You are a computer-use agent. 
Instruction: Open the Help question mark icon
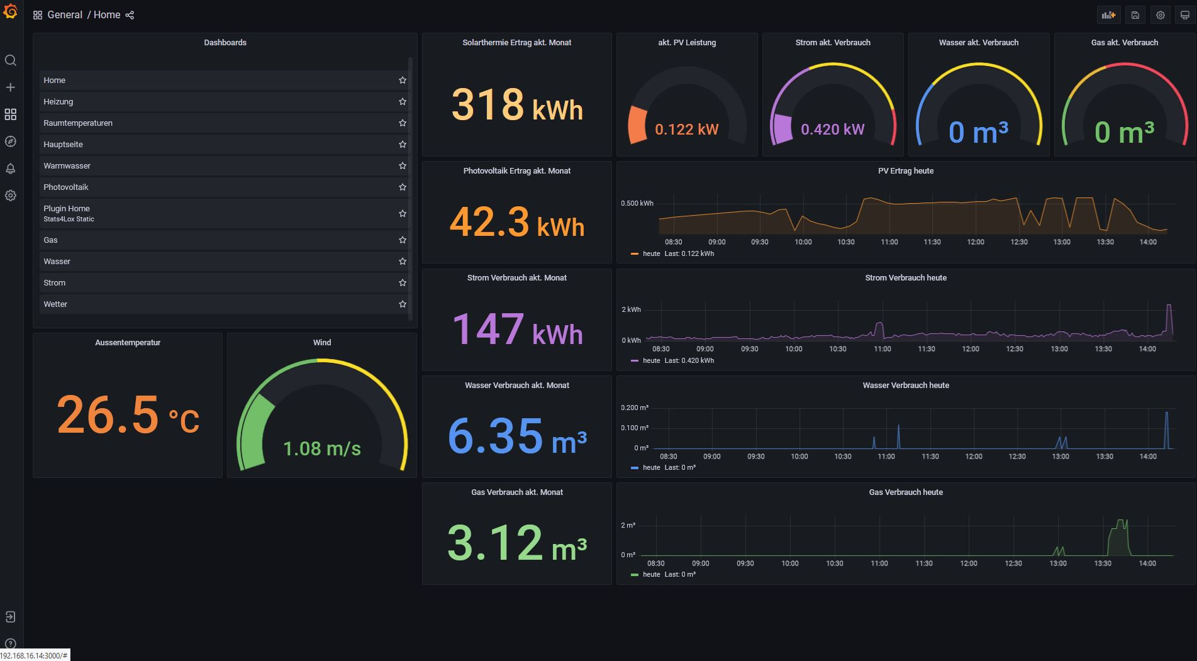(x=11, y=644)
